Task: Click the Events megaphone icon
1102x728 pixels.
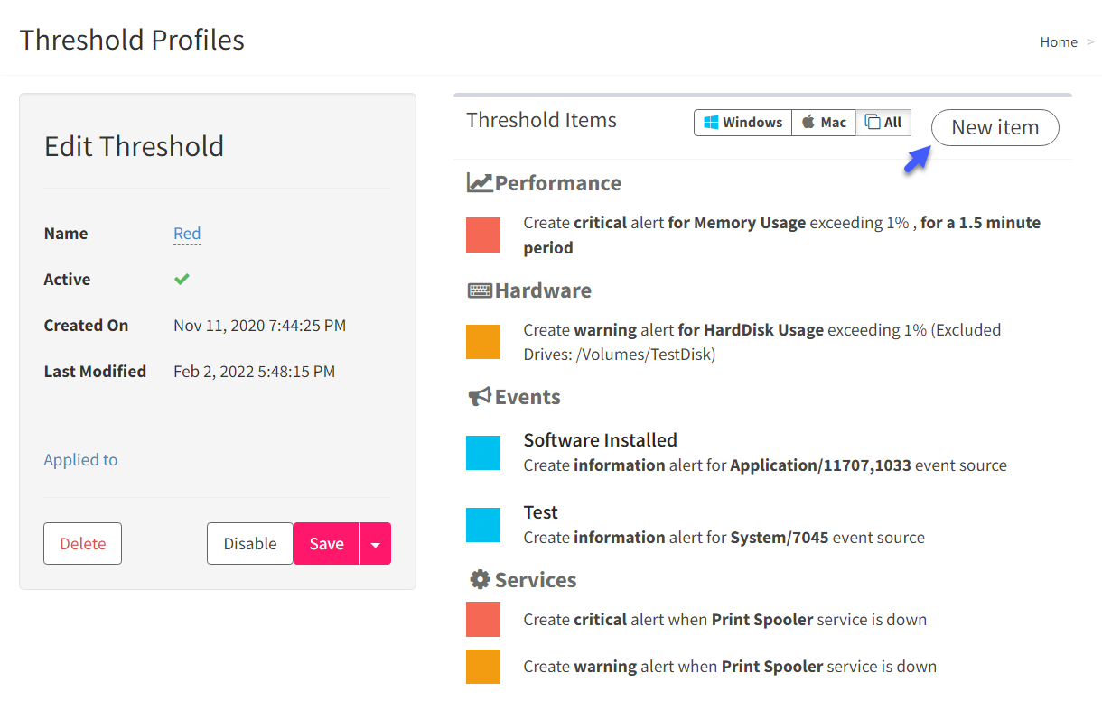Action: [480, 397]
